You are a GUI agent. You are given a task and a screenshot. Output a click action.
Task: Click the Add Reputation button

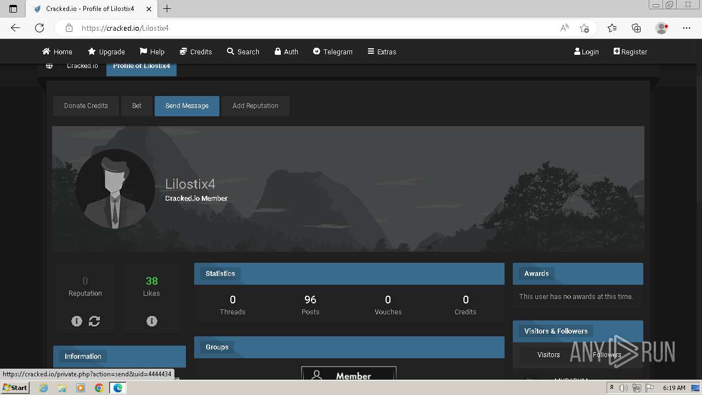point(256,106)
